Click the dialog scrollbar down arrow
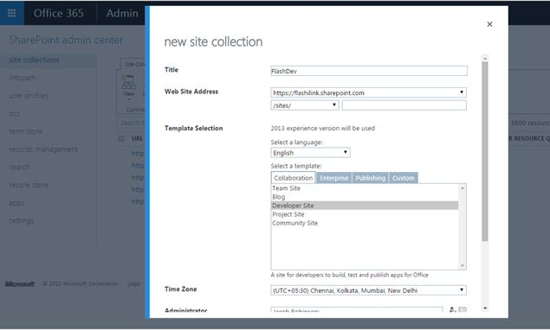This screenshot has height=330, width=550. [485, 308]
